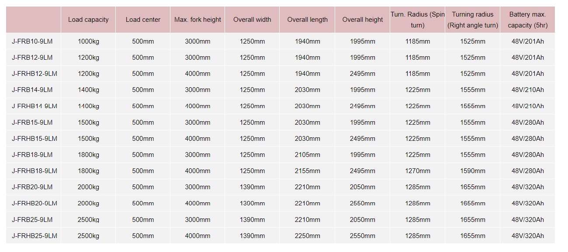Click the Overall length column header

tap(307, 20)
